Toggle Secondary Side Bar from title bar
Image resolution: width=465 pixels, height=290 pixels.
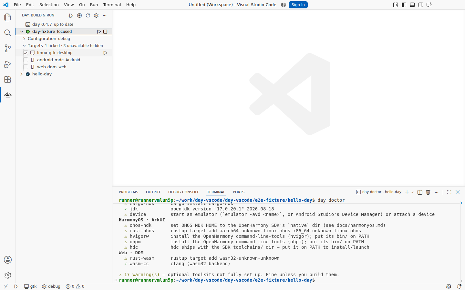point(421,5)
